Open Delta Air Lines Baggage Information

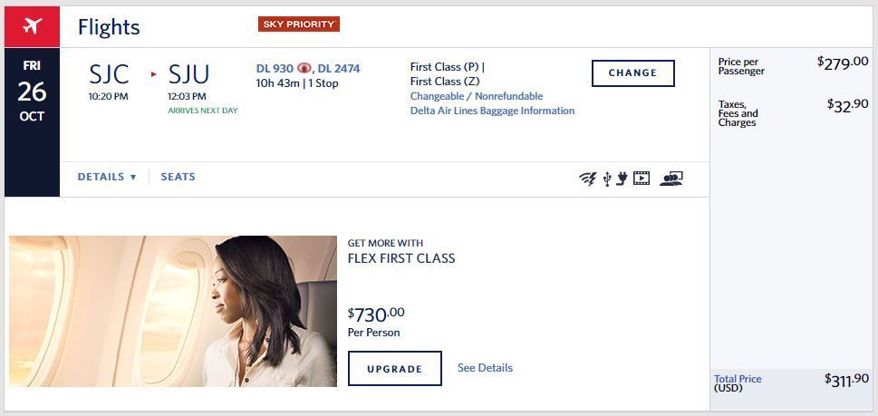coord(492,111)
